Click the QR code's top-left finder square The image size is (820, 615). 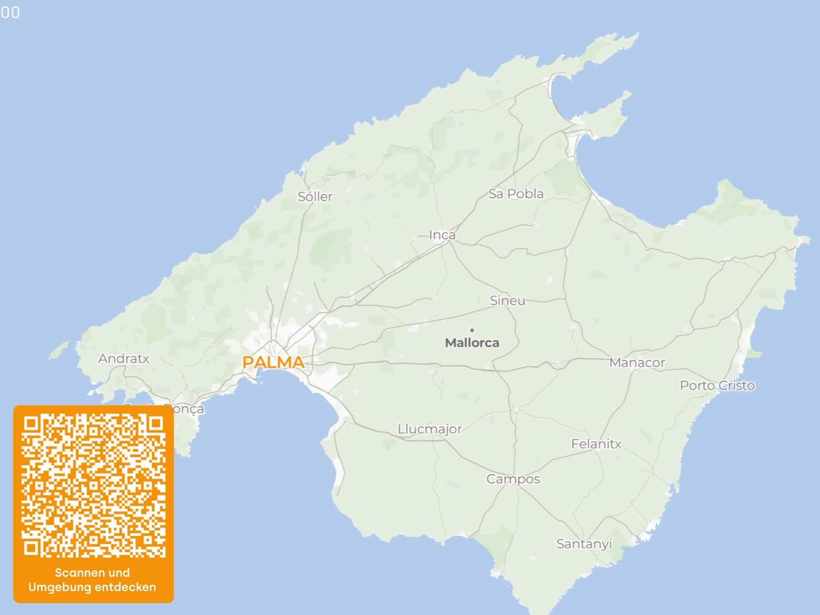pos(31,424)
